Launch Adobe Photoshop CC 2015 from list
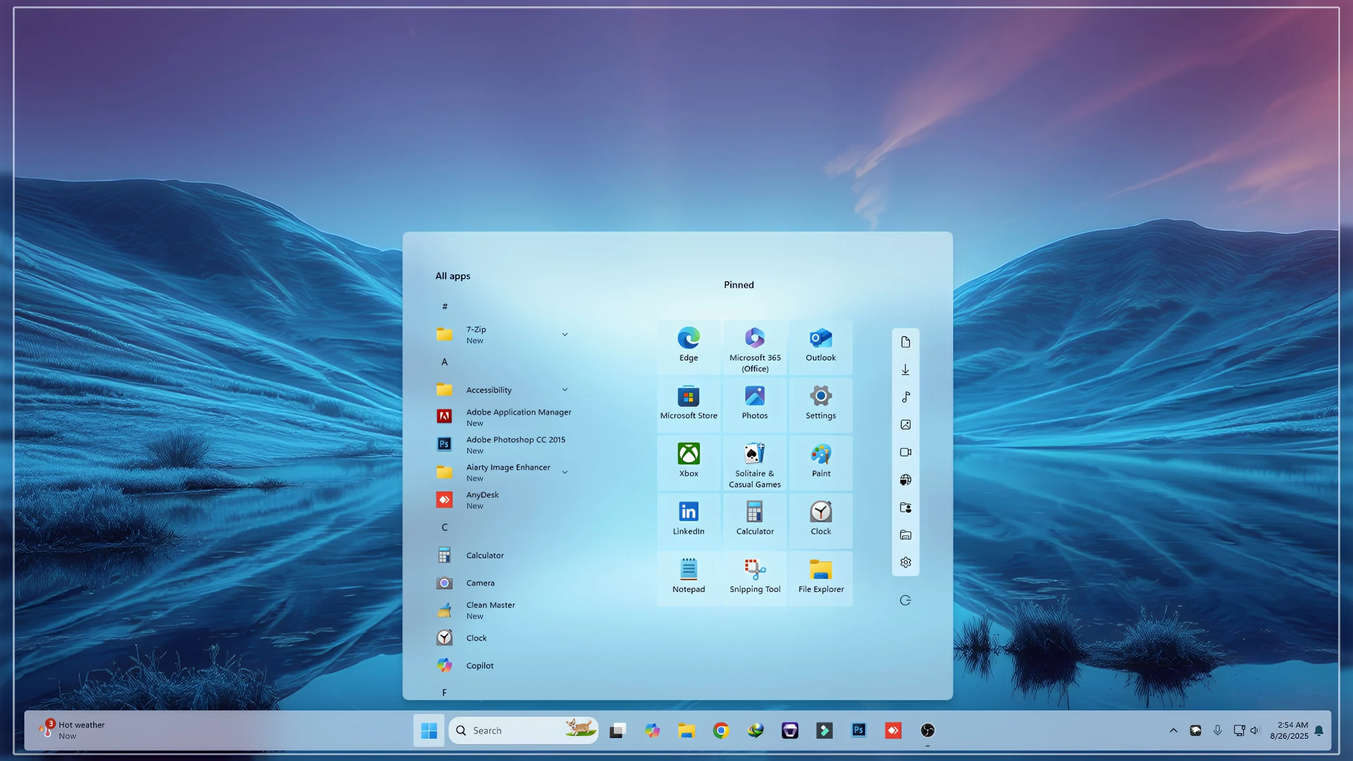Viewport: 1353px width, 761px height. coord(505,444)
